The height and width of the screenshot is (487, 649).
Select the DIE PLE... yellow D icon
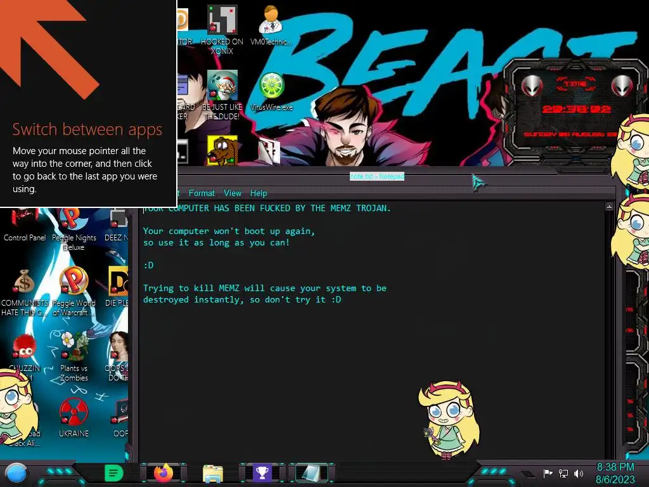[117, 287]
